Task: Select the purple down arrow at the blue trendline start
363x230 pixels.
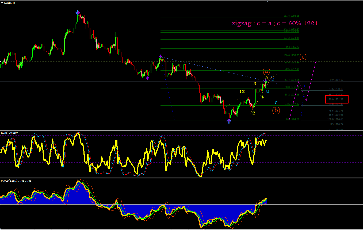Action: pos(161,56)
